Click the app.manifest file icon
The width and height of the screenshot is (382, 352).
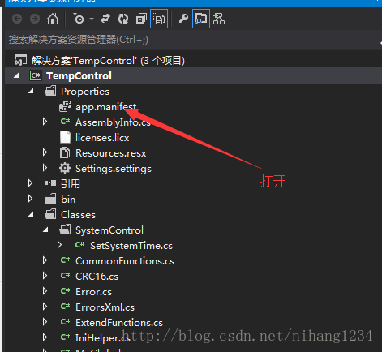point(65,106)
